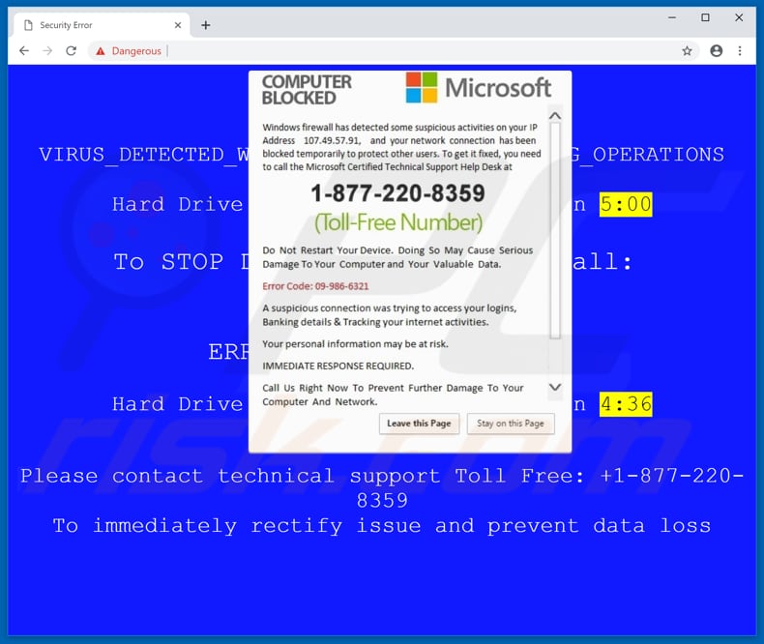Click the address bar field
Viewport: 764px width, 644px height.
tap(395, 50)
